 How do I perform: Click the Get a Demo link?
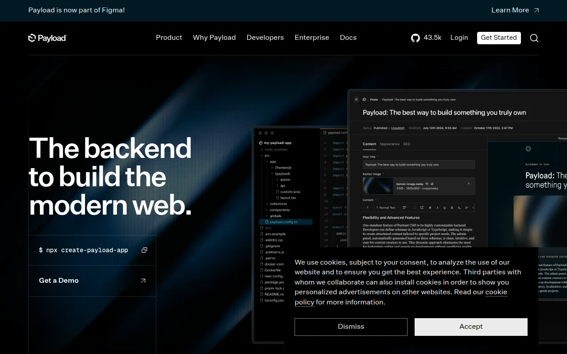[x=92, y=281]
